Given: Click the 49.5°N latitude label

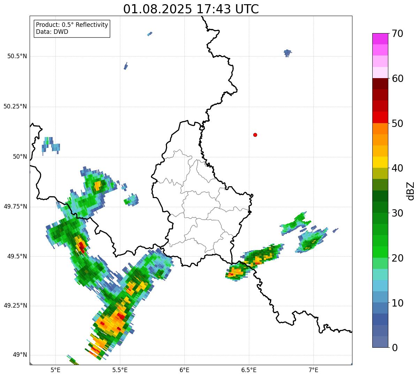Looking at the screenshot, I should coord(17,256).
